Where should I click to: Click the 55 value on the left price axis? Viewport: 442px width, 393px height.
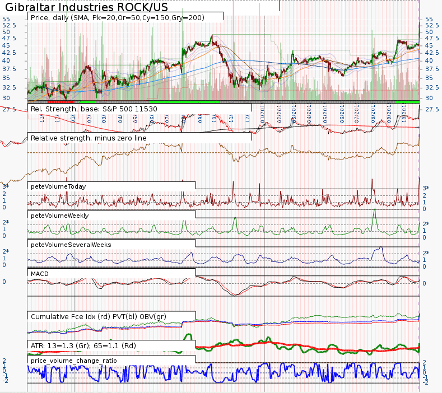point(6,19)
